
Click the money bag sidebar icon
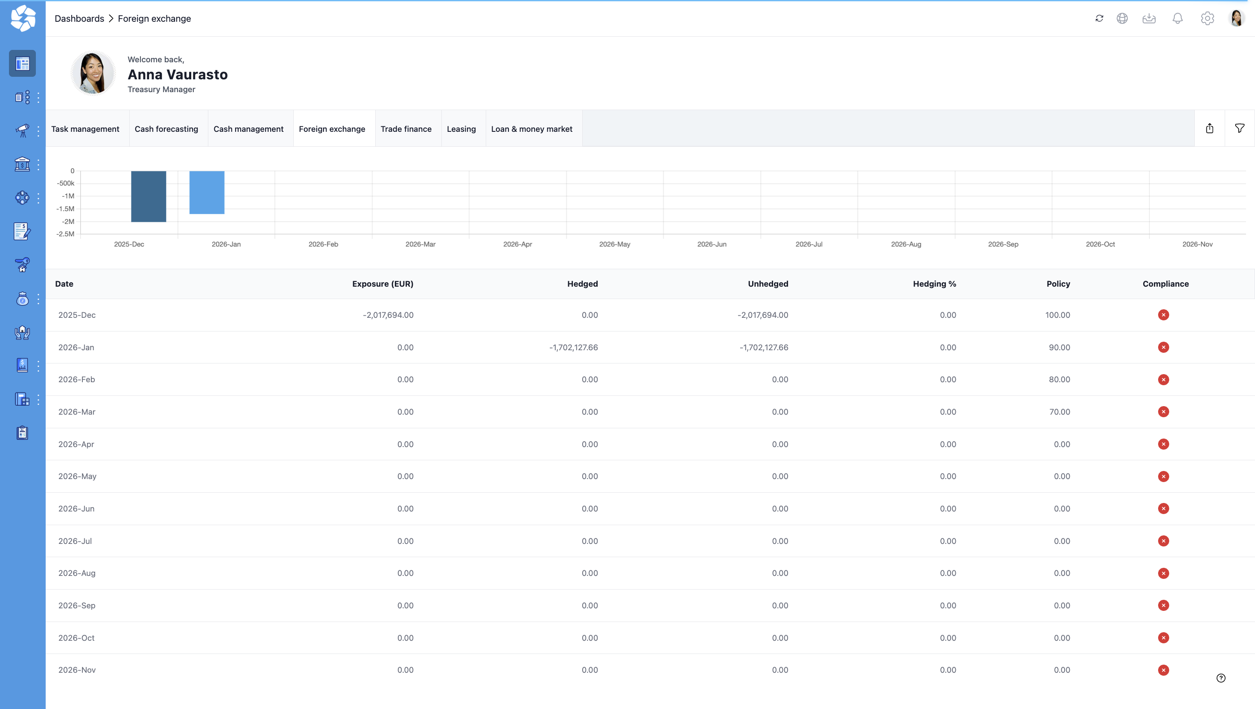tap(22, 299)
